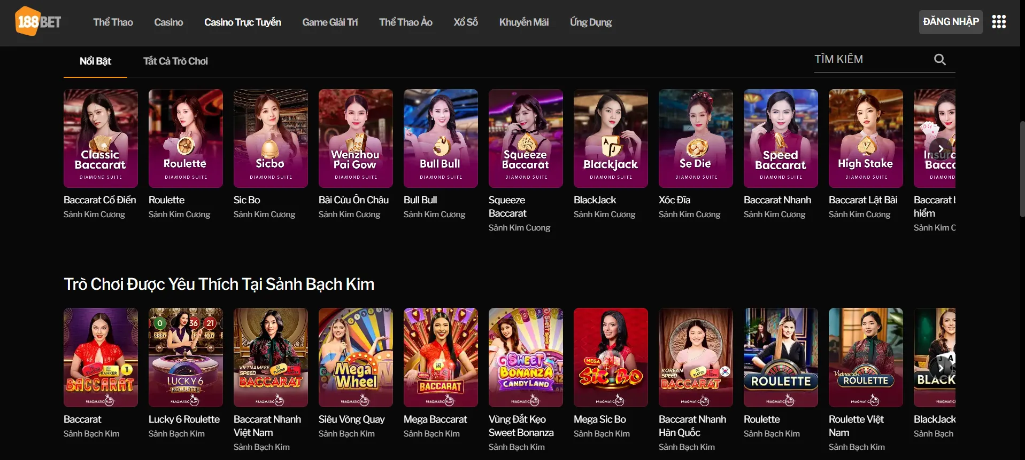Viewport: 1025px width, 460px height.
Task: Open Thể Thao menu
Action: 113,22
